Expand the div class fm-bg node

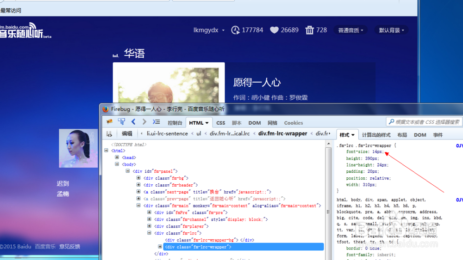pos(138,178)
